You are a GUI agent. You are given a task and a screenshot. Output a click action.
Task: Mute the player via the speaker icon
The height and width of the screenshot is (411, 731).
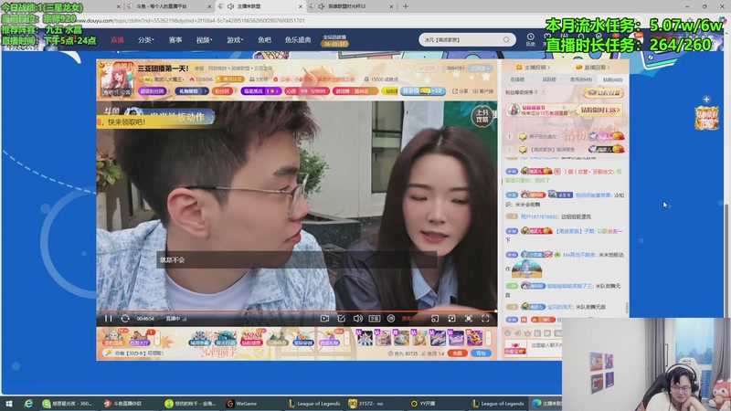click(x=357, y=318)
